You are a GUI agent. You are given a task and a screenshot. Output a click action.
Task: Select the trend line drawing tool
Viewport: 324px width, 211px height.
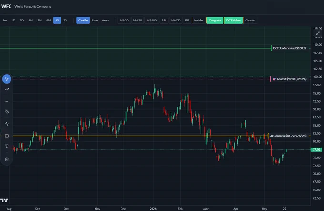pyautogui.click(x=7, y=89)
